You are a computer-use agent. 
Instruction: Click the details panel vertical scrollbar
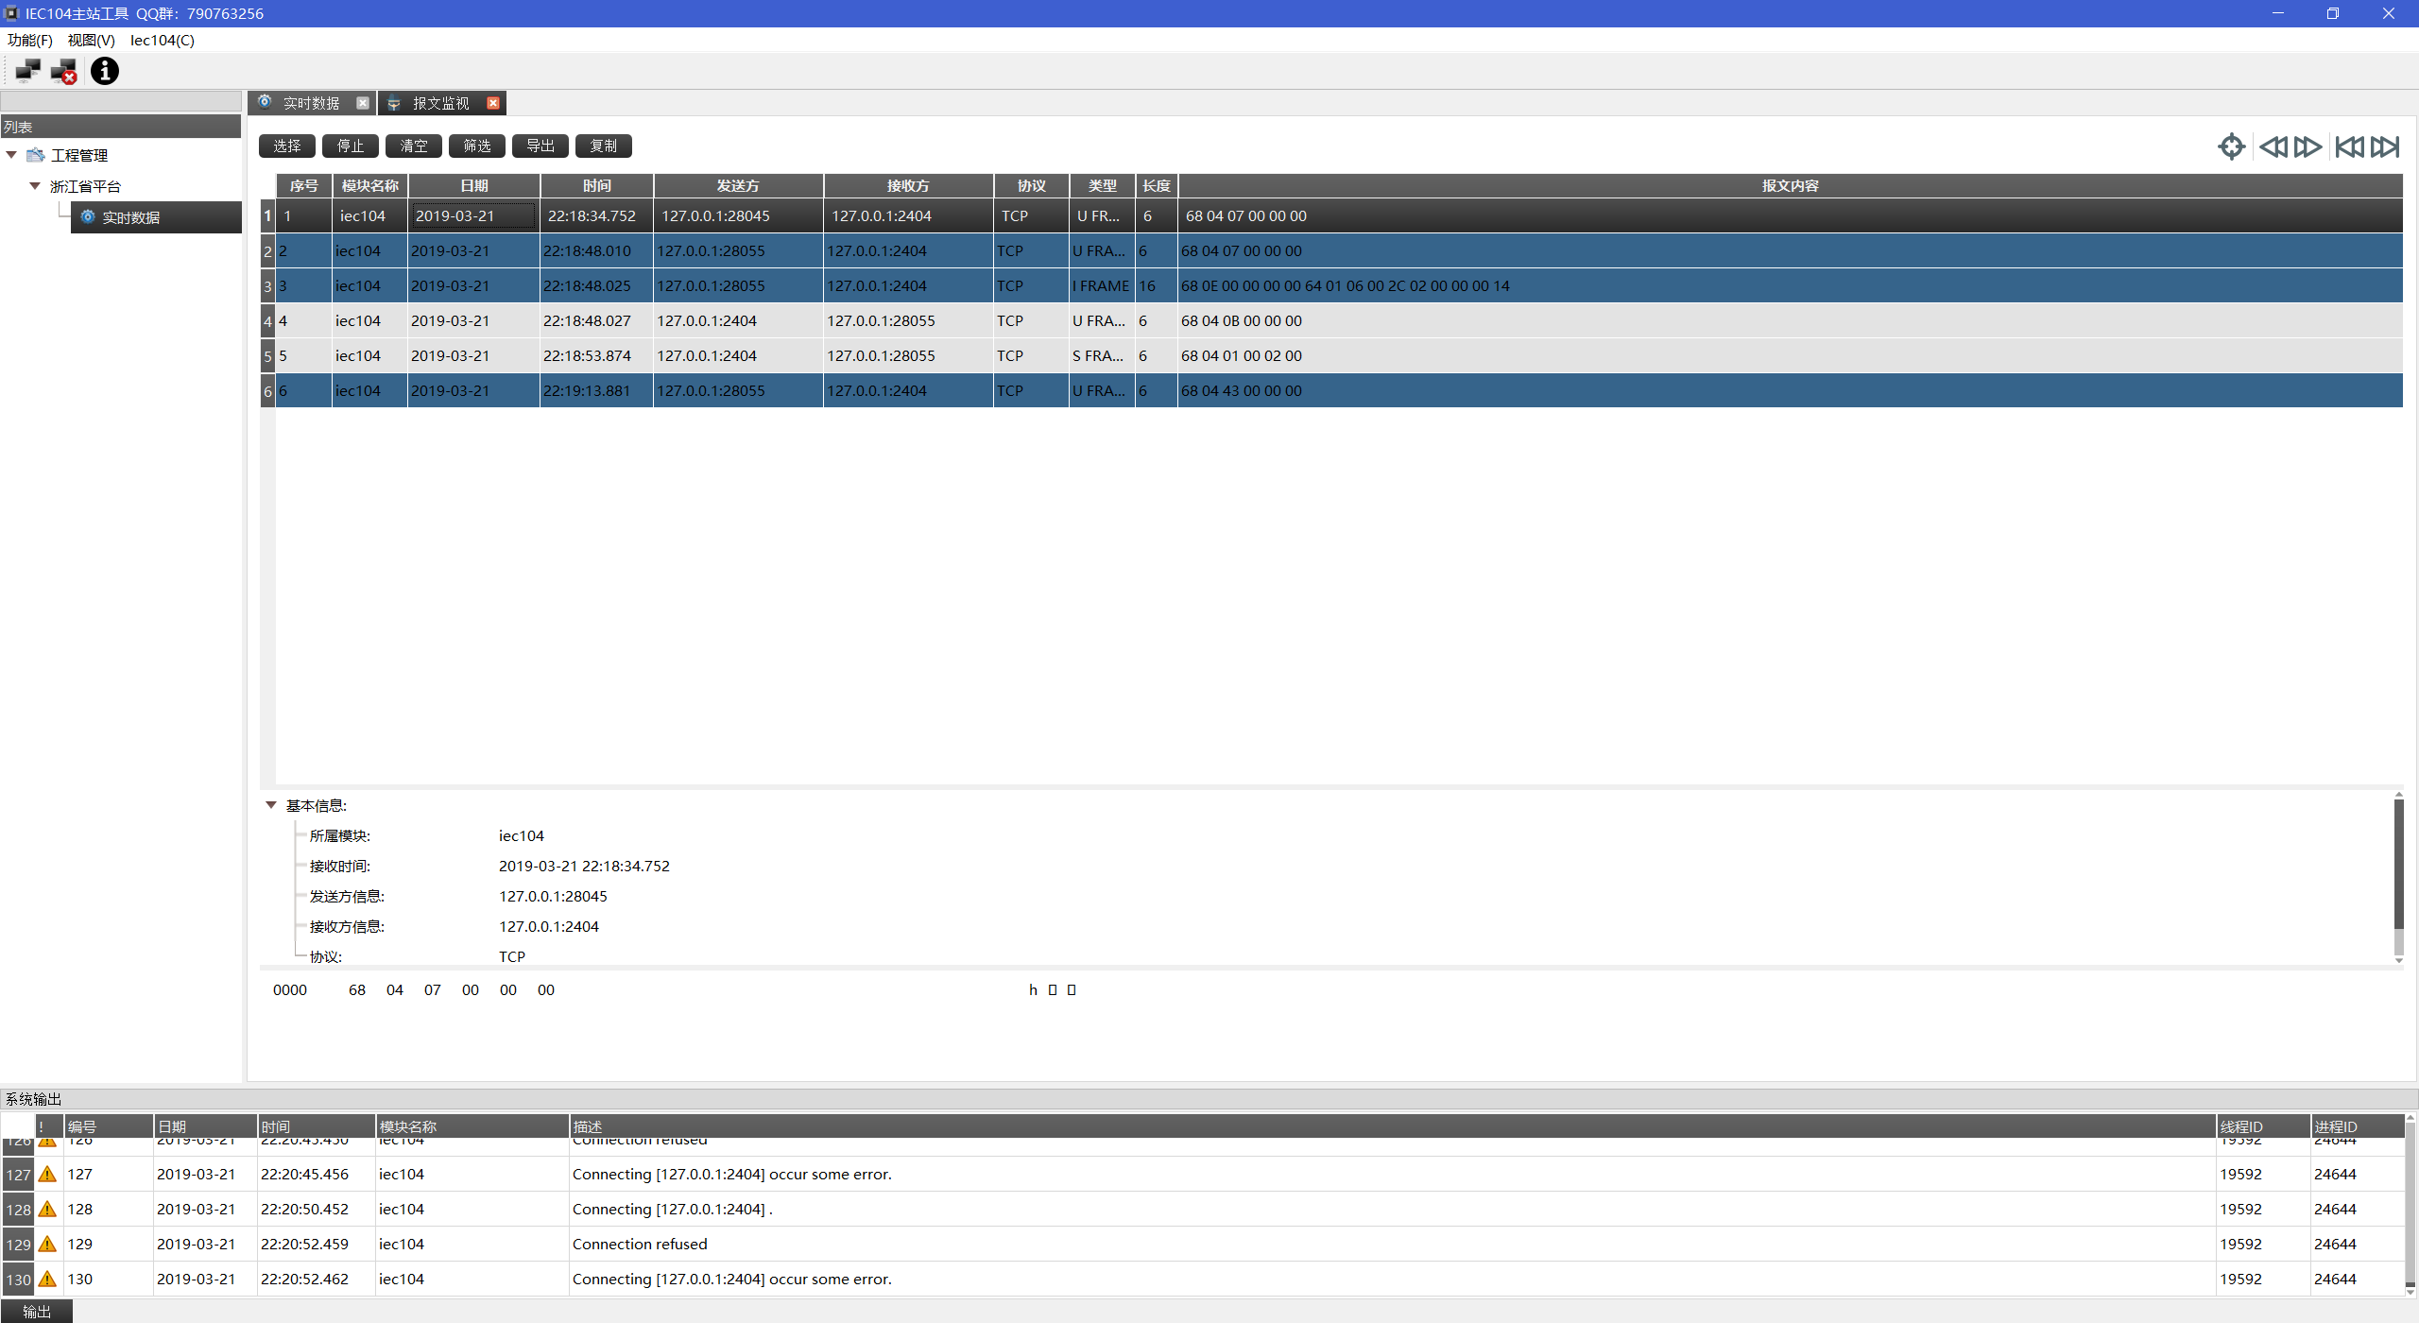point(2398,865)
